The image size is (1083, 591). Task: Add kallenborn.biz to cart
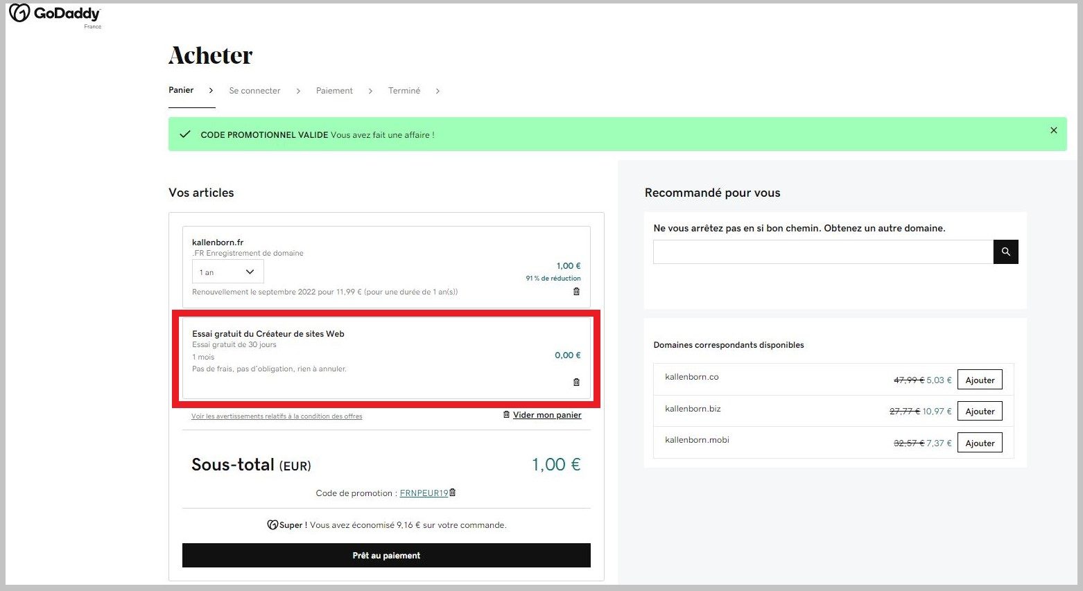point(980,412)
